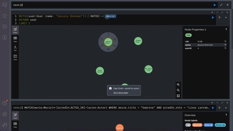Open the About Neo4j sidebar icon
This screenshot has height=131, width=233.
pos(5,125)
